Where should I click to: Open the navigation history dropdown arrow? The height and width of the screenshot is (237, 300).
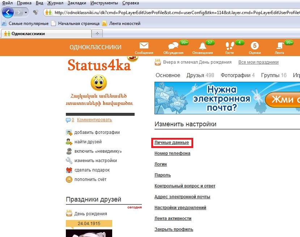pyautogui.click(x=26, y=13)
